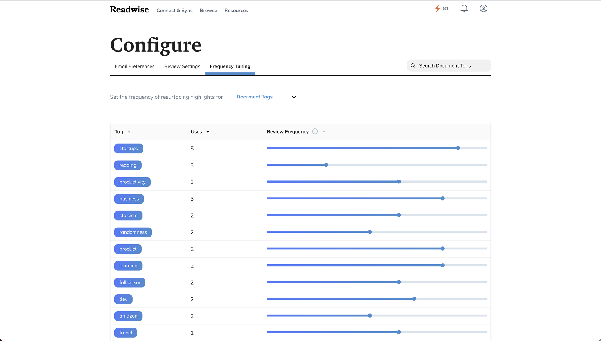Click the Configure page heading
The width and height of the screenshot is (601, 341).
click(x=156, y=45)
